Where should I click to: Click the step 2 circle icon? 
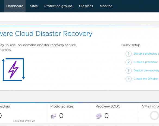click(x=129, y=62)
